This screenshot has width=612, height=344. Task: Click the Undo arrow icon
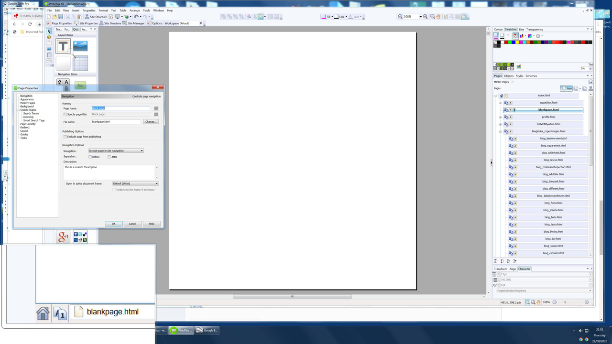click(136, 17)
